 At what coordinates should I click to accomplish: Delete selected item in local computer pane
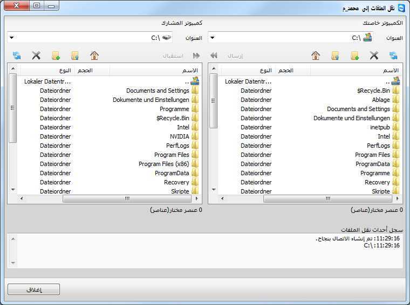point(374,56)
